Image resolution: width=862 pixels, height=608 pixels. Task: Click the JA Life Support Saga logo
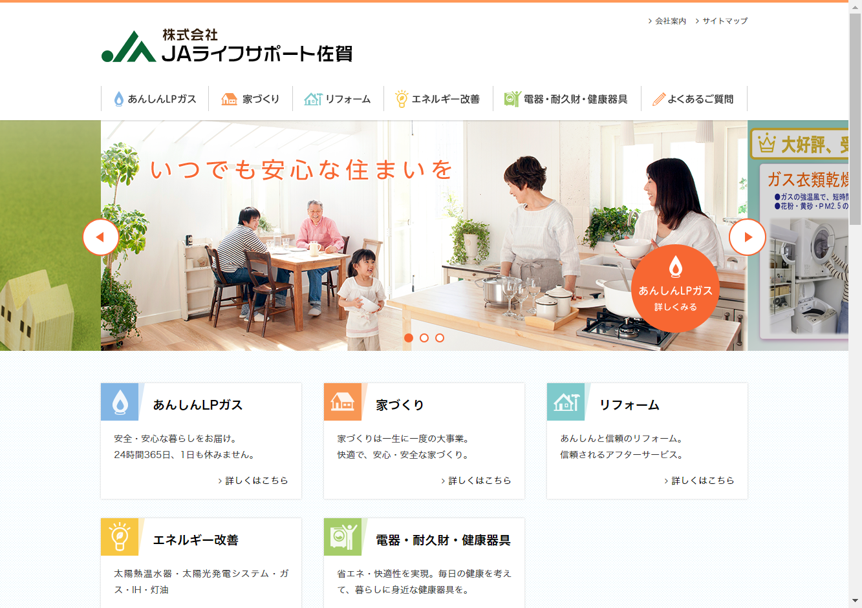[x=227, y=45]
